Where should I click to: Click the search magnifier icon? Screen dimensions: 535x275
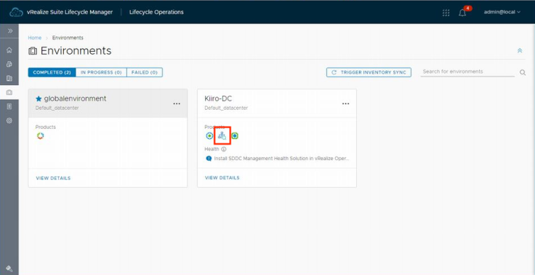pyautogui.click(x=523, y=73)
